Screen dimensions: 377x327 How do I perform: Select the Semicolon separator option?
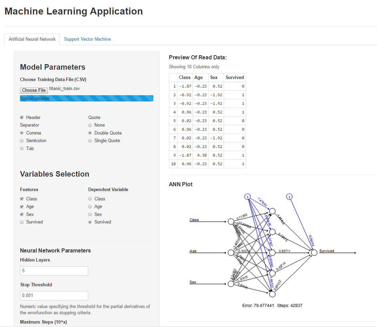[x=22, y=140]
